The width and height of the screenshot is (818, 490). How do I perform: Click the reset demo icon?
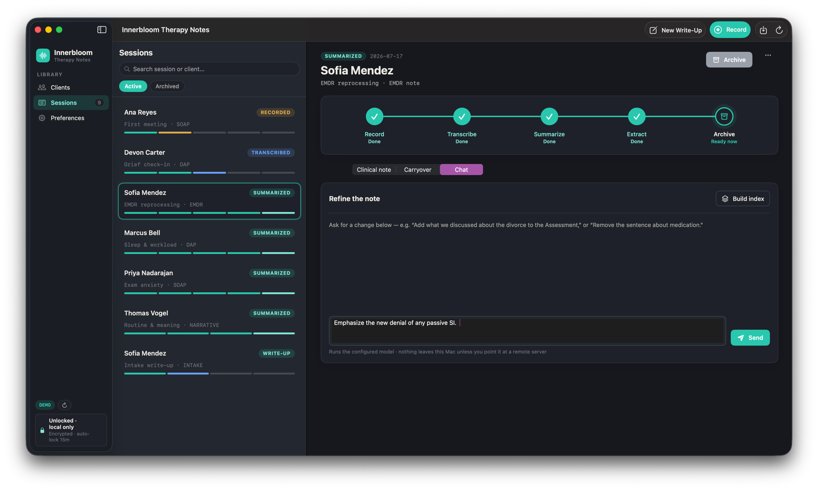point(65,405)
